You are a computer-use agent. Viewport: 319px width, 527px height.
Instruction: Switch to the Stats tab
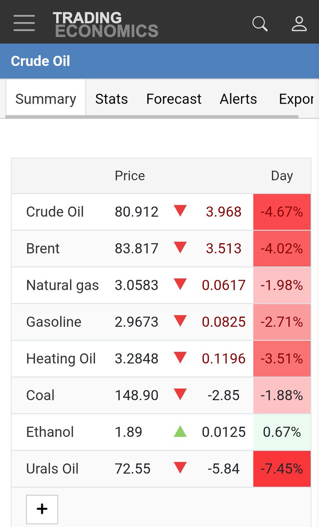(x=112, y=99)
